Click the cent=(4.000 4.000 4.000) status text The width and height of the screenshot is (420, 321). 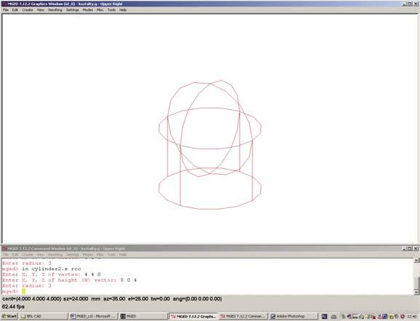click(x=31, y=298)
